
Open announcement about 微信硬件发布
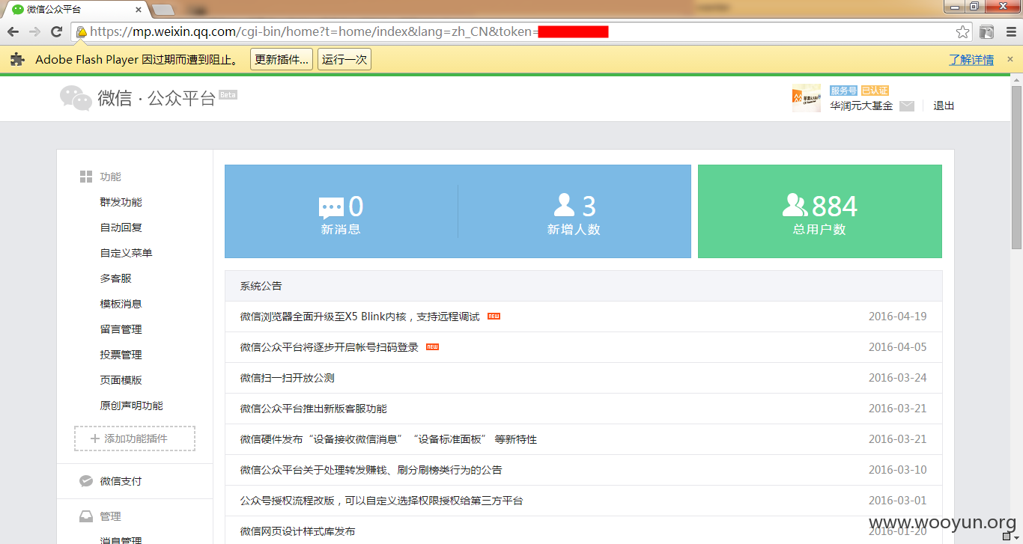click(x=389, y=439)
